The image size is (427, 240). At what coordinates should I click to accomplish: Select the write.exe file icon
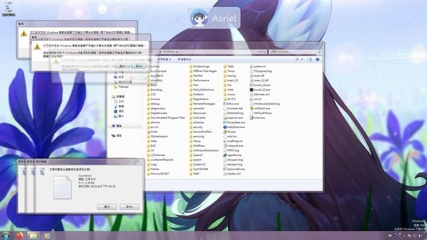tap(252, 118)
